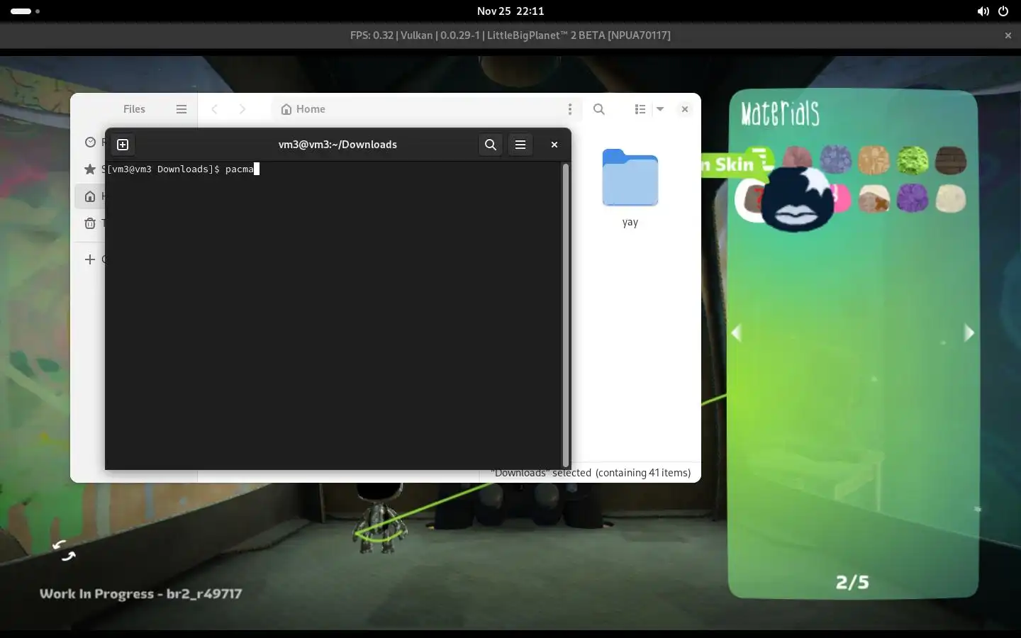Open a new terminal tab

[123, 145]
